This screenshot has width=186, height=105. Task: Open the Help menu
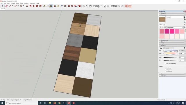click(x=38, y=3)
